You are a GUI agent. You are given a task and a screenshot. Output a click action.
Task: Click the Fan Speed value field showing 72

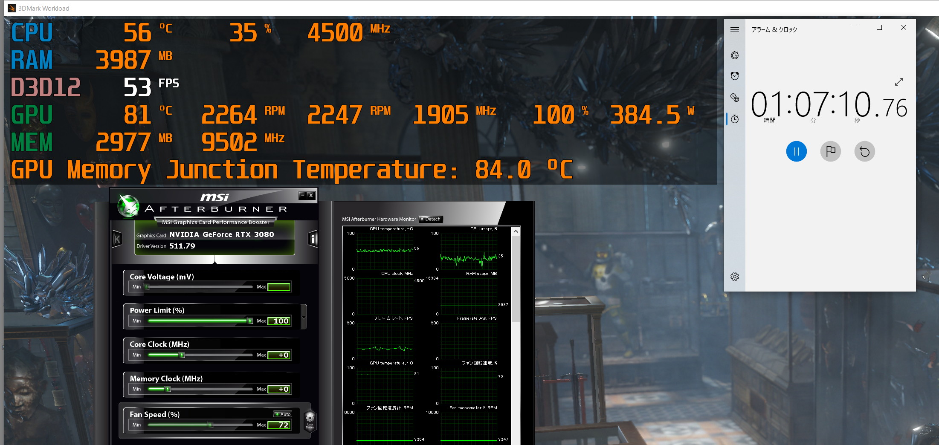279,425
